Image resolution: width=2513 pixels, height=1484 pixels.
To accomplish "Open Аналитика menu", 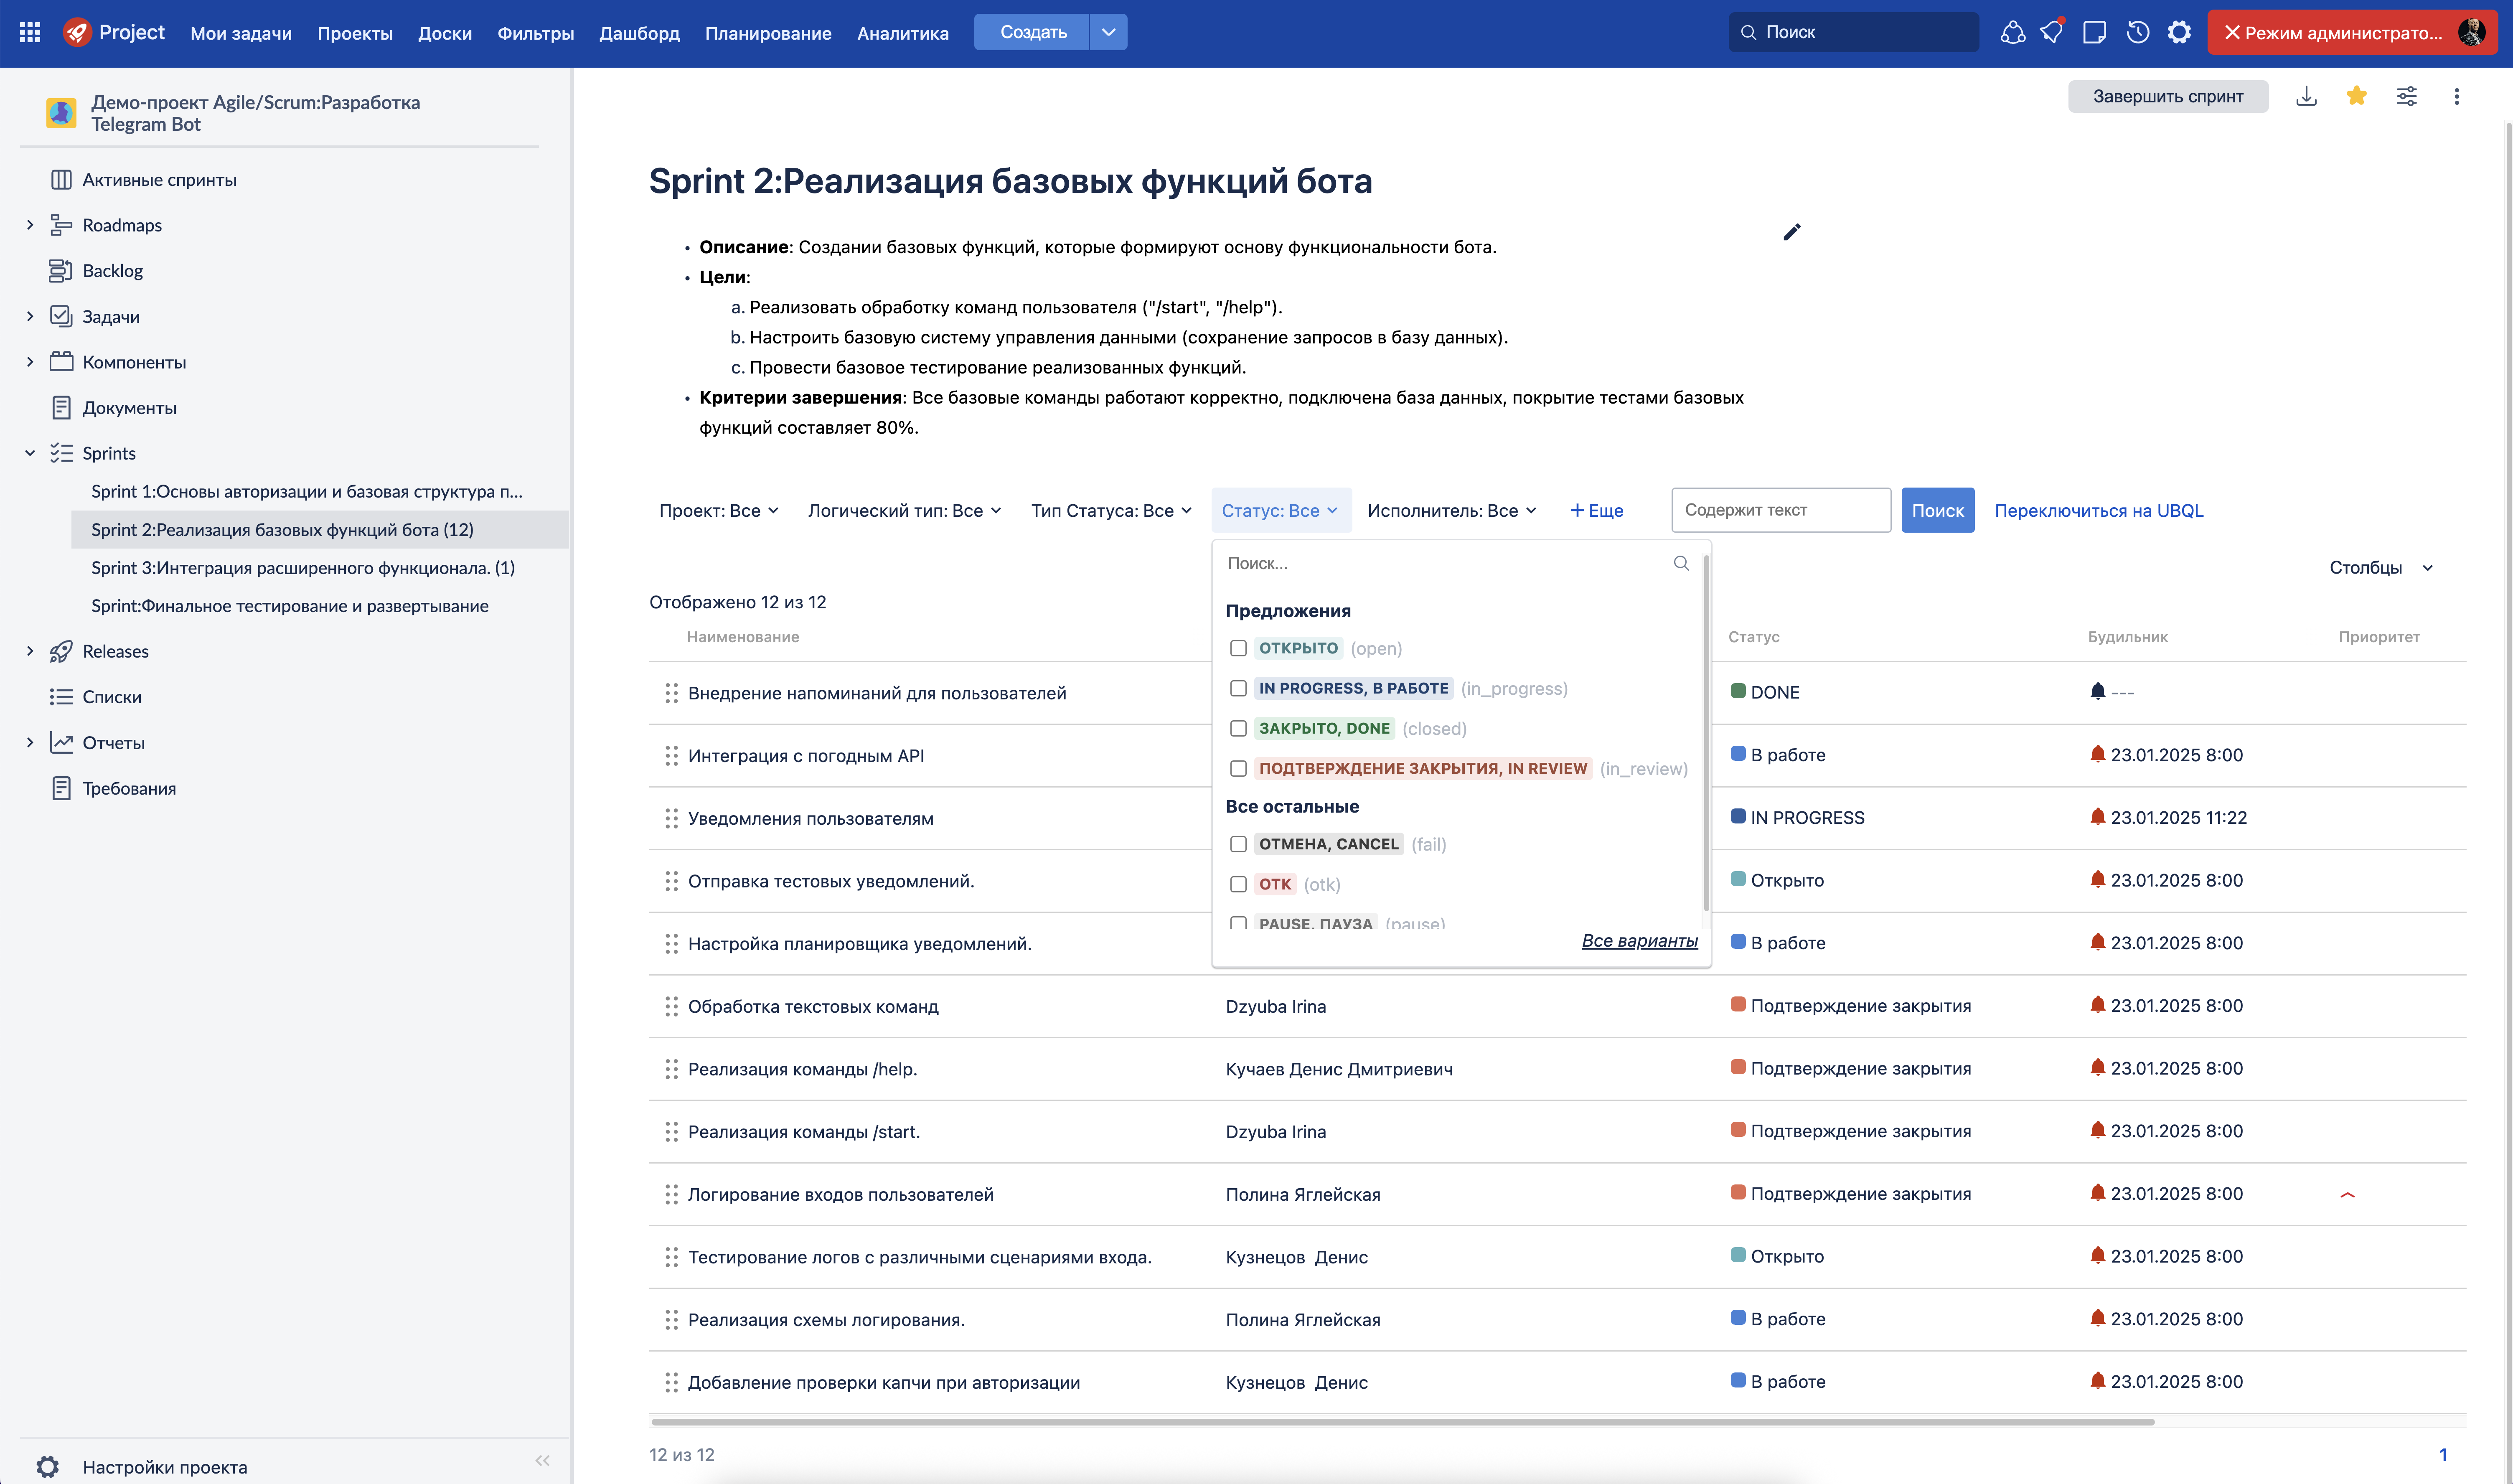I will (902, 33).
